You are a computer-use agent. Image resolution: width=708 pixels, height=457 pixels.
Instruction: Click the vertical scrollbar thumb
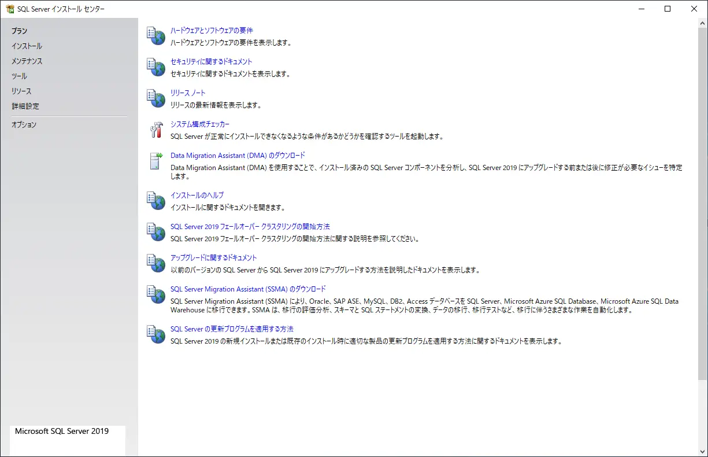pyautogui.click(x=703, y=204)
